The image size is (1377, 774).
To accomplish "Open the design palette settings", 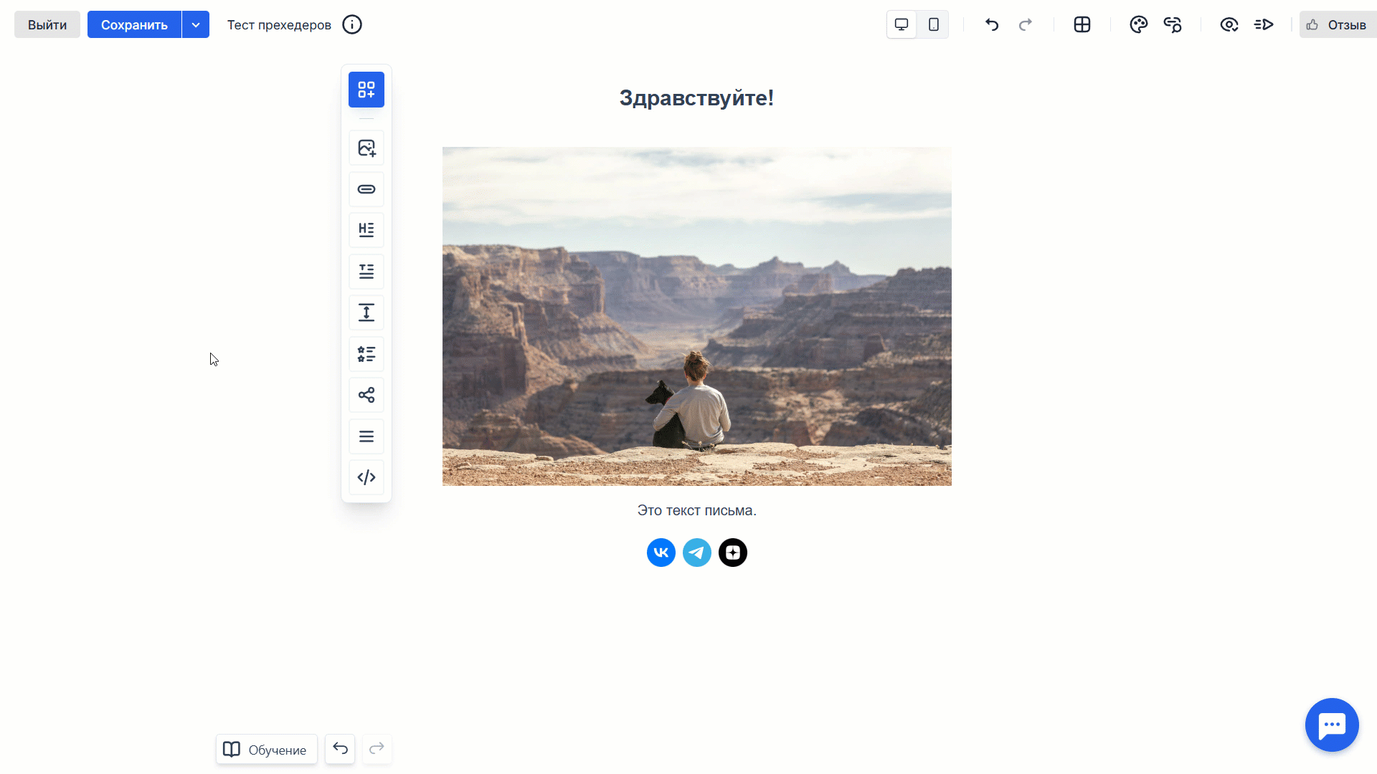I will tap(1138, 24).
